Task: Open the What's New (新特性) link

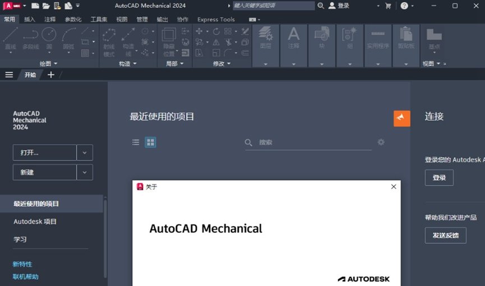Action: (22, 264)
